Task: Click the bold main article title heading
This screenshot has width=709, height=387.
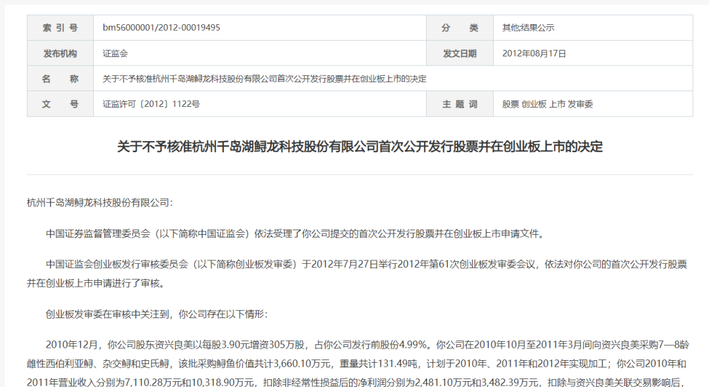Action: 360,147
